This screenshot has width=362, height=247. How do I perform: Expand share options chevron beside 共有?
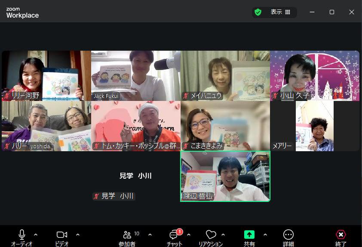(265, 235)
